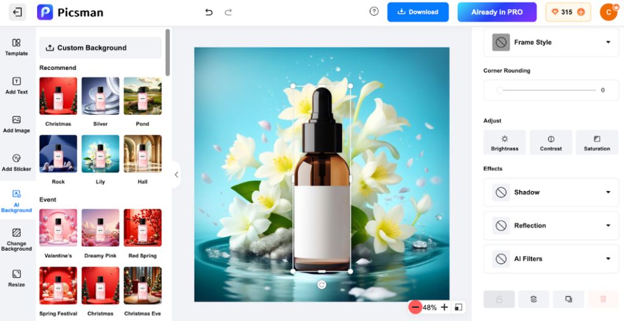Click the Custom Background upload button
The height and width of the screenshot is (321, 624).
(101, 47)
